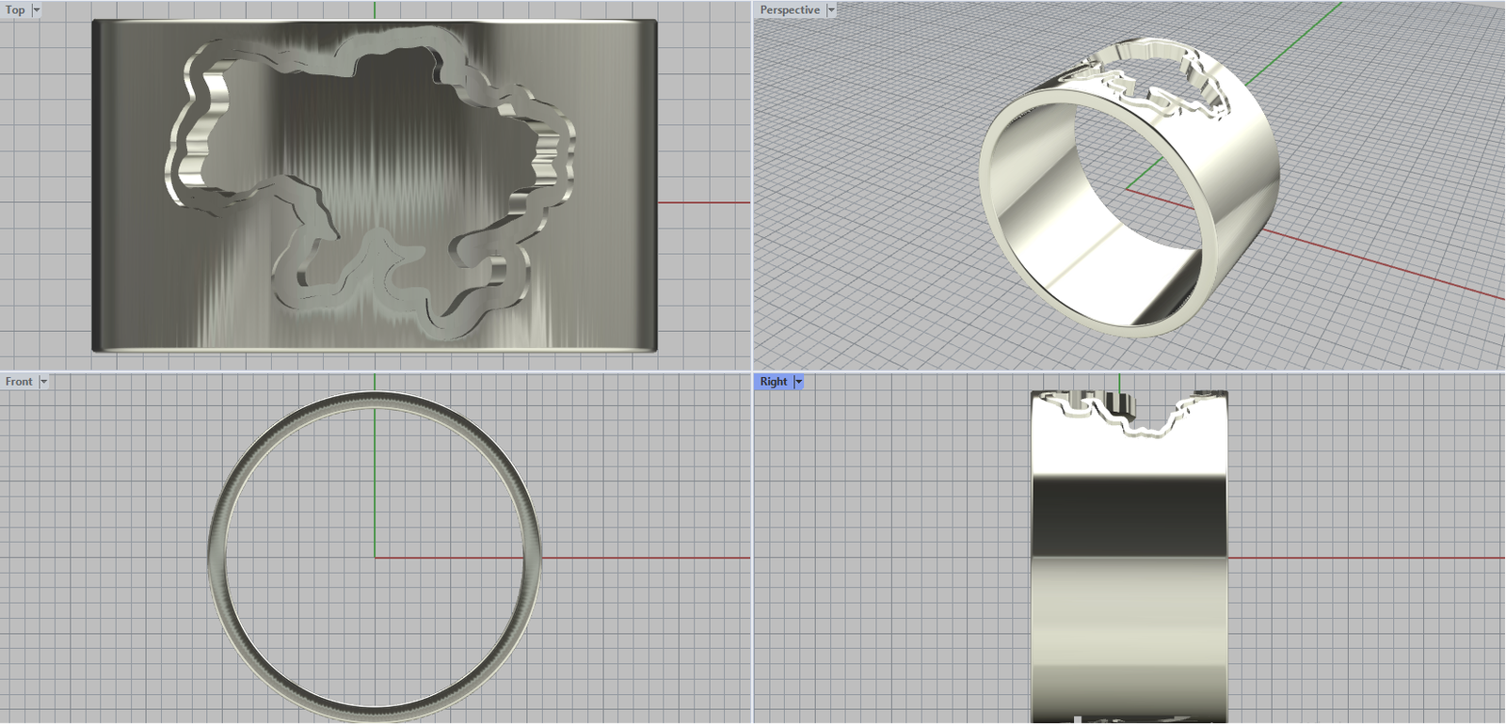1506x726 pixels.
Task: Activate the Front viewport title label
Action: click(x=19, y=382)
